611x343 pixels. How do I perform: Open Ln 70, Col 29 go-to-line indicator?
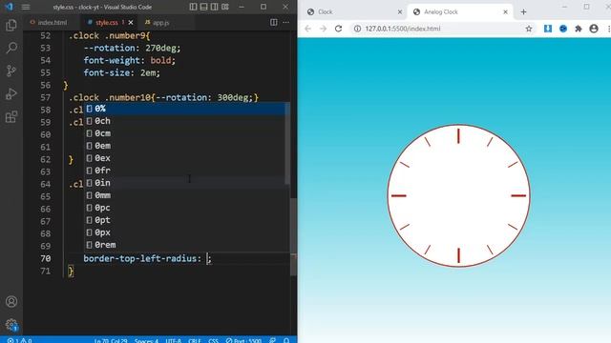pyautogui.click(x=111, y=340)
